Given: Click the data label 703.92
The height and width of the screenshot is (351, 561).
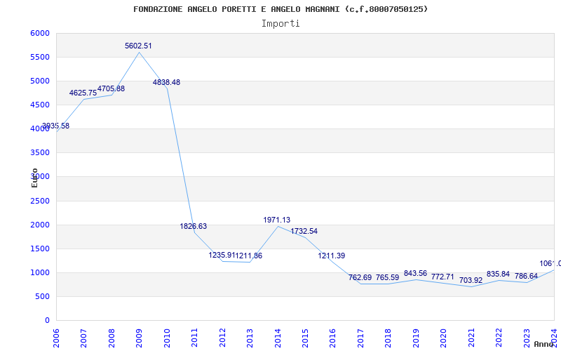Looking at the screenshot, I should click(471, 280).
